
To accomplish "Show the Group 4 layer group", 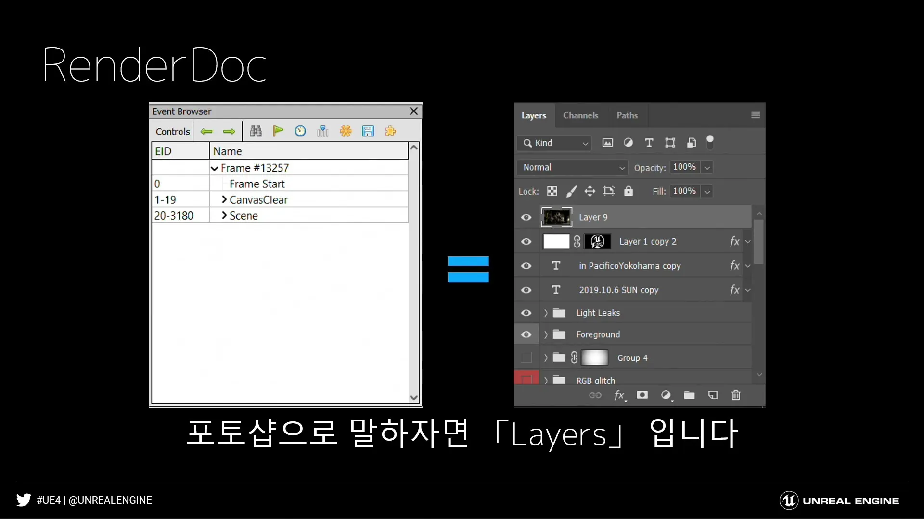I will [x=526, y=358].
